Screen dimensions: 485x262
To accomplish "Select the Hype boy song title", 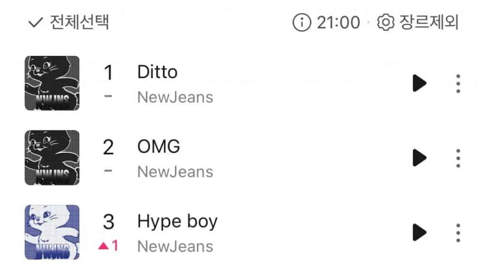I will point(177,221).
